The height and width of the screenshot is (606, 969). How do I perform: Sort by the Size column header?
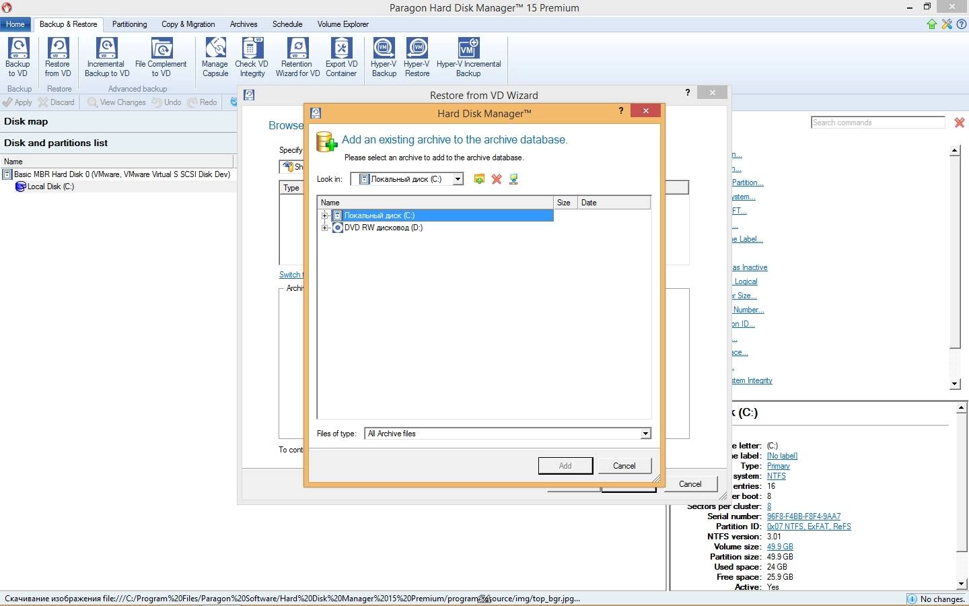(x=564, y=203)
